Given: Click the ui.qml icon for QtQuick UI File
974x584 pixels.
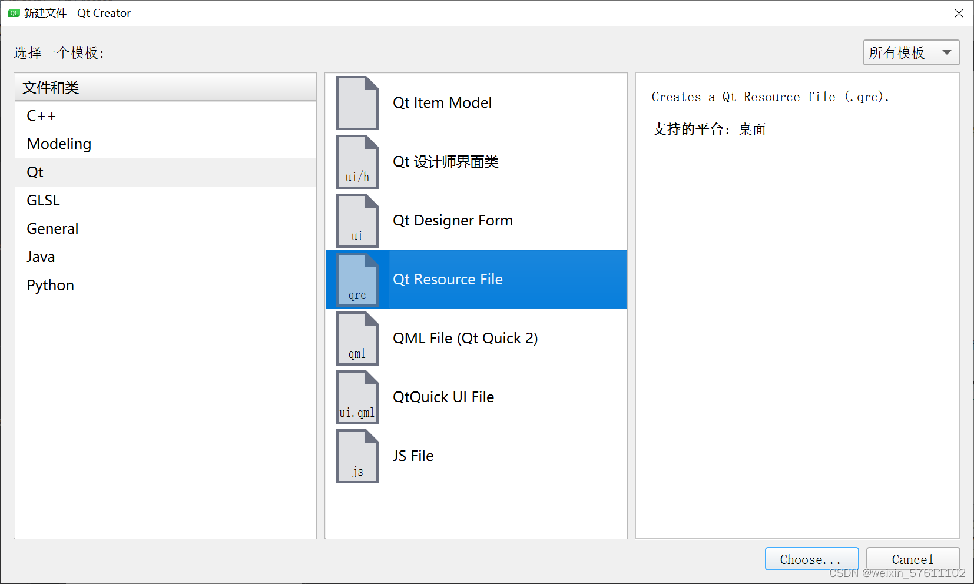Looking at the screenshot, I should [357, 397].
